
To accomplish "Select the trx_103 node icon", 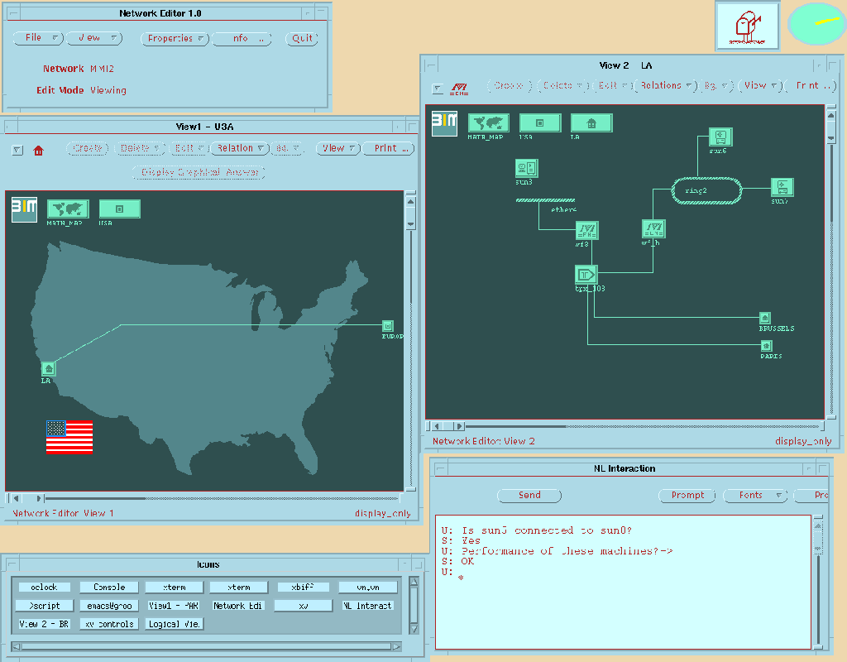I will click(x=586, y=274).
